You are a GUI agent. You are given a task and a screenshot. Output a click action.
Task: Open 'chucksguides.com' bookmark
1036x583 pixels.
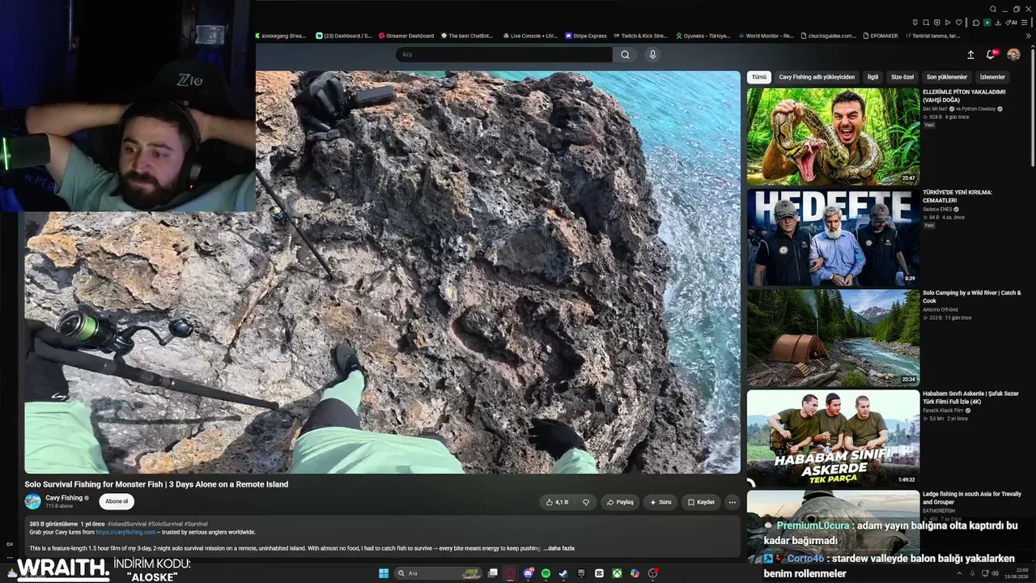click(826, 36)
